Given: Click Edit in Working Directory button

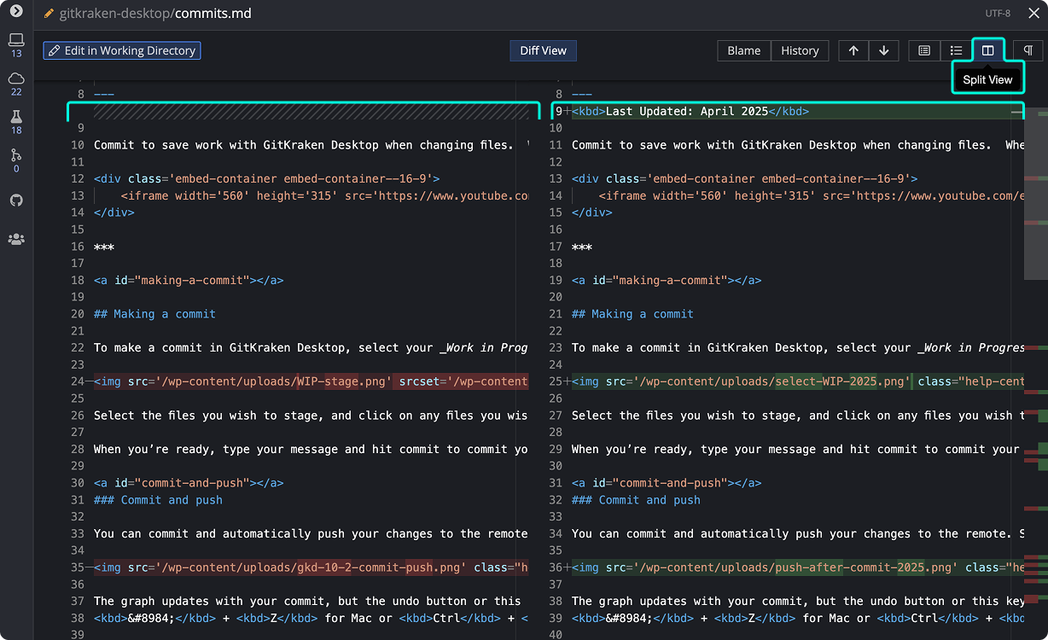Looking at the screenshot, I should (122, 50).
